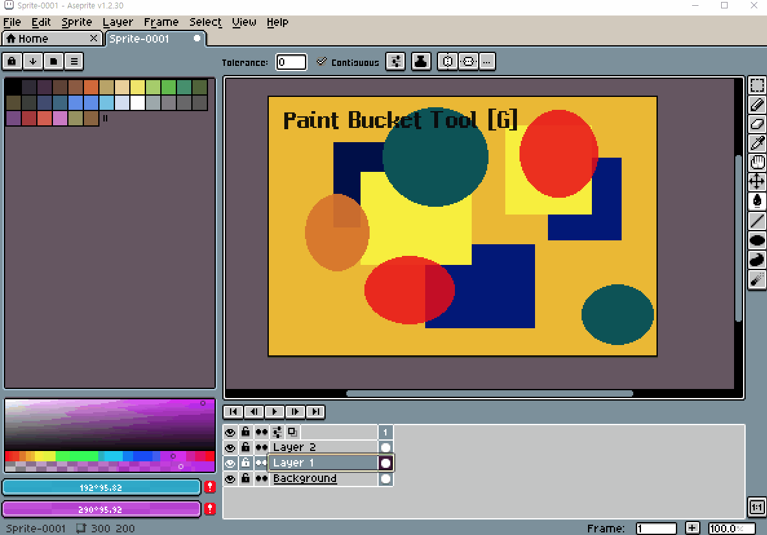This screenshot has height=535, width=767.
Task: Pick the orange palette swatch
Action: click(x=91, y=87)
